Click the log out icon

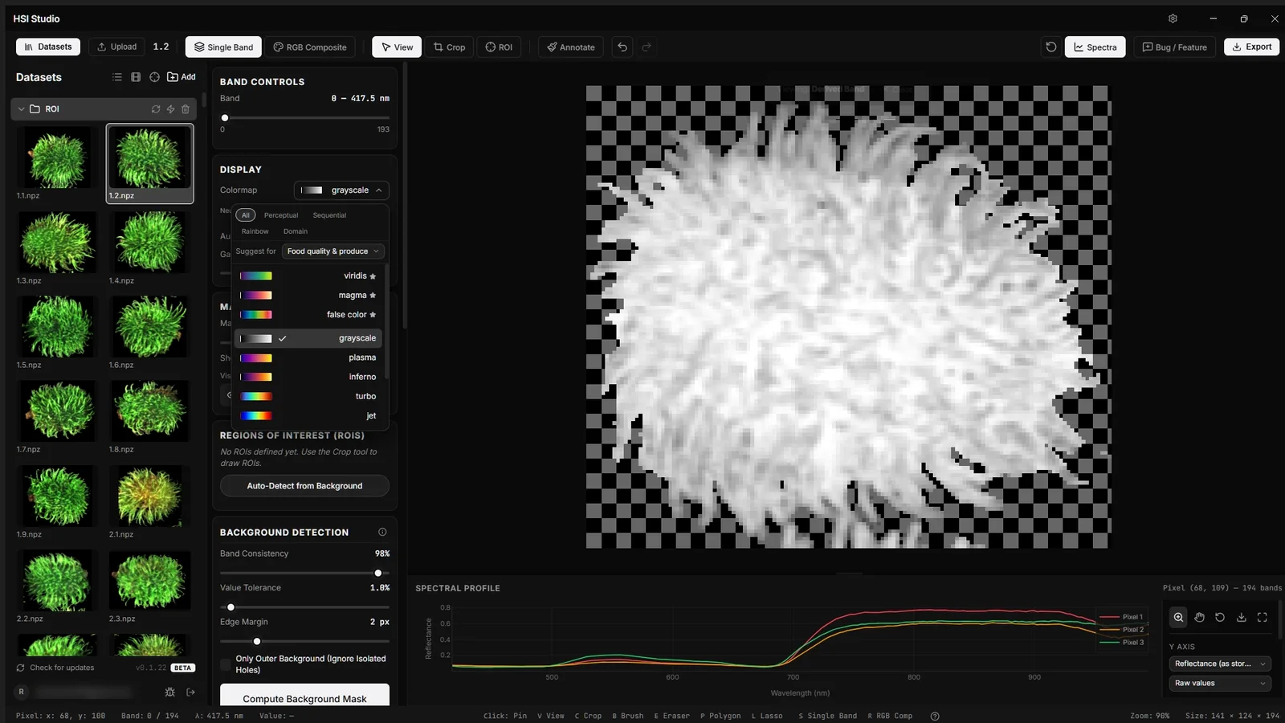tap(190, 692)
